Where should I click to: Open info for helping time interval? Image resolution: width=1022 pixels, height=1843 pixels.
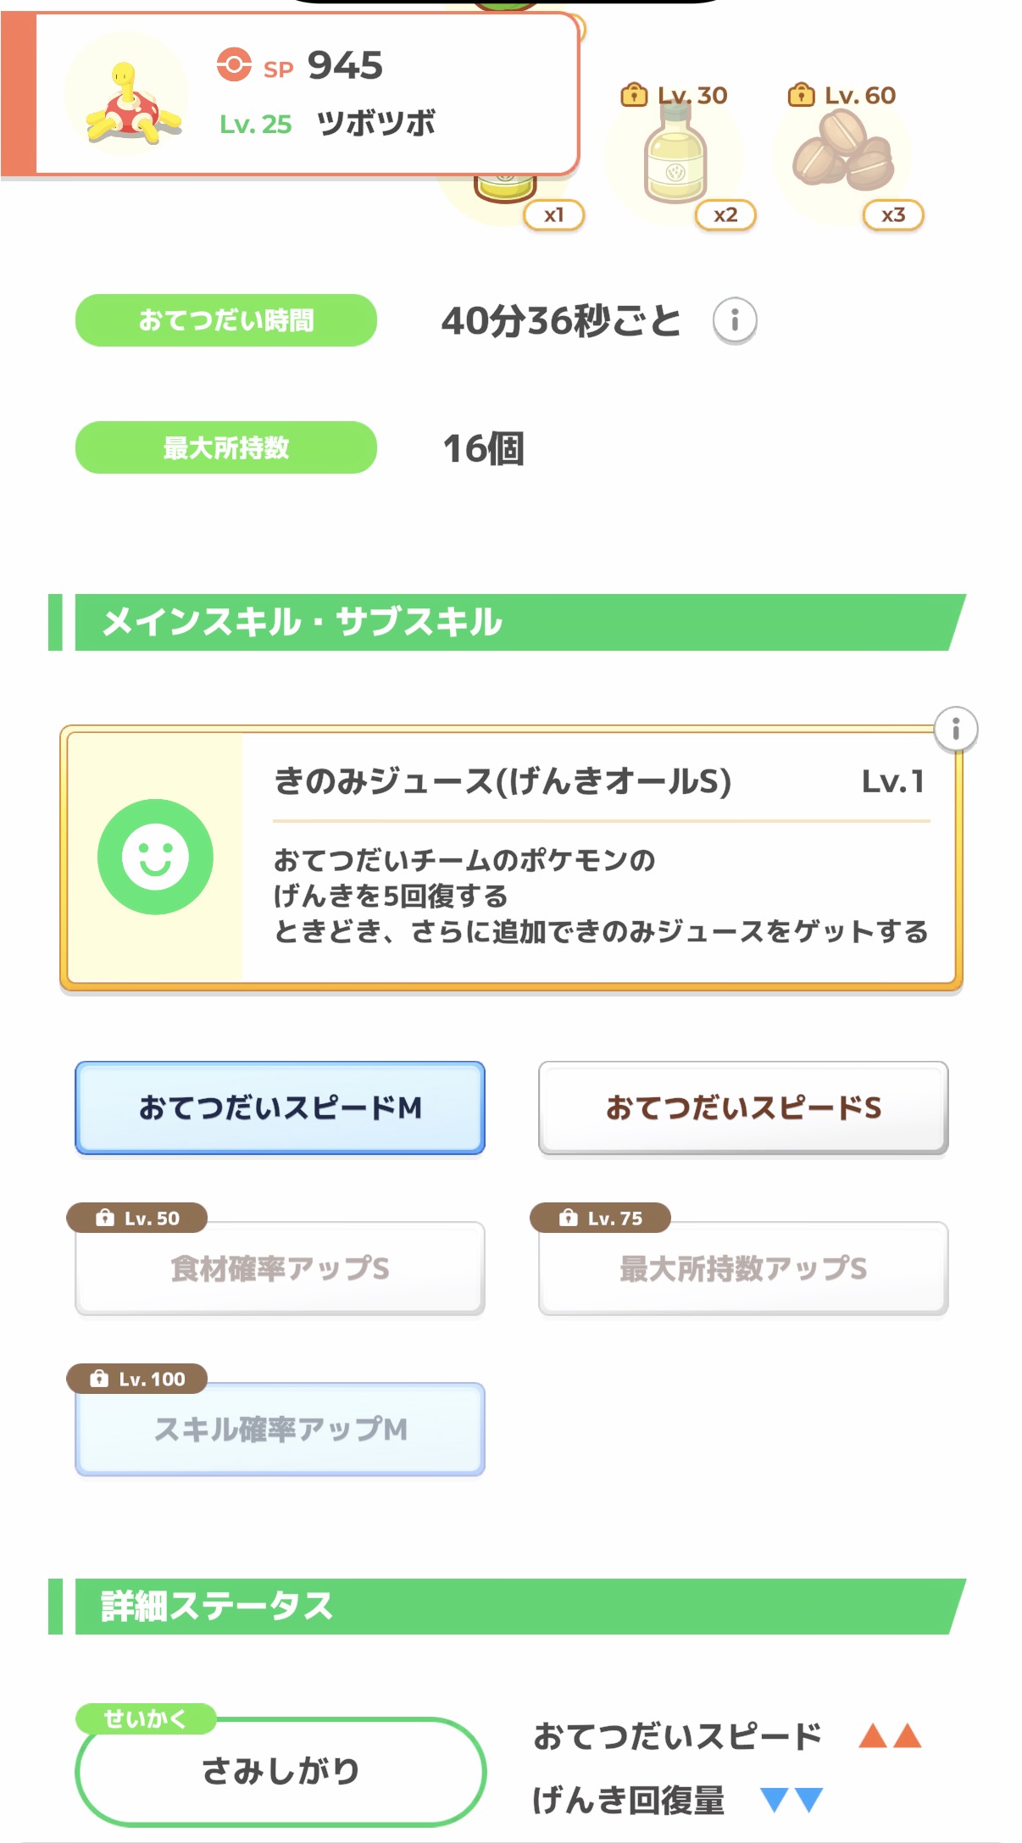(x=734, y=321)
